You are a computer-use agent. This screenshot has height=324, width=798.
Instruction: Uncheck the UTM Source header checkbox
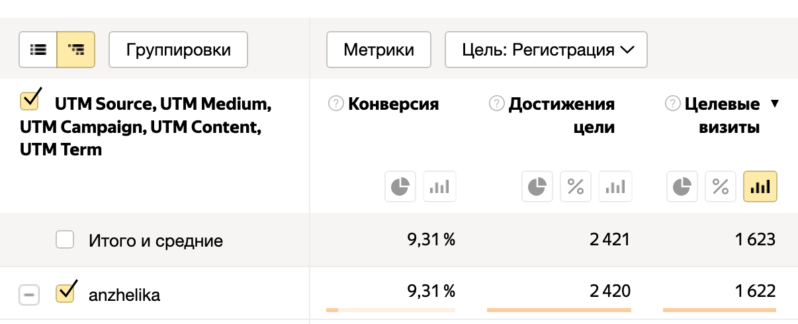click(x=29, y=101)
